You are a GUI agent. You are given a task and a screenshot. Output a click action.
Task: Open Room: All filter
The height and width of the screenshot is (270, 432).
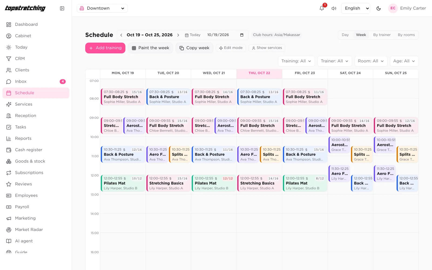(371, 61)
